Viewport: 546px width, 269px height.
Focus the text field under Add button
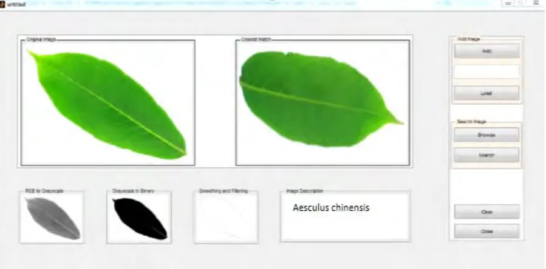click(x=486, y=71)
